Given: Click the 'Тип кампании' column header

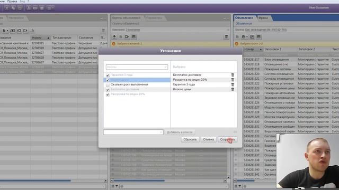Looking at the screenshot, I should tap(64, 37).
